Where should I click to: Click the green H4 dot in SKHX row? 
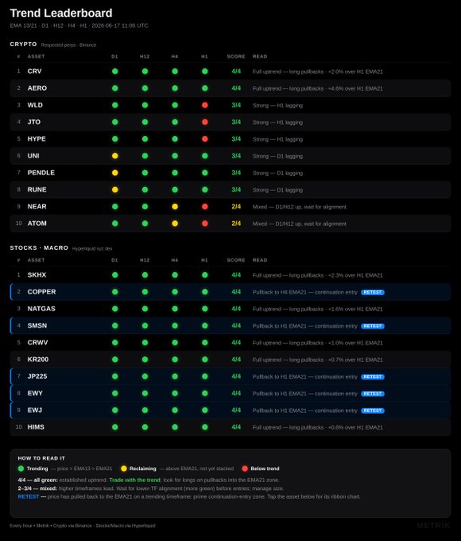click(175, 275)
